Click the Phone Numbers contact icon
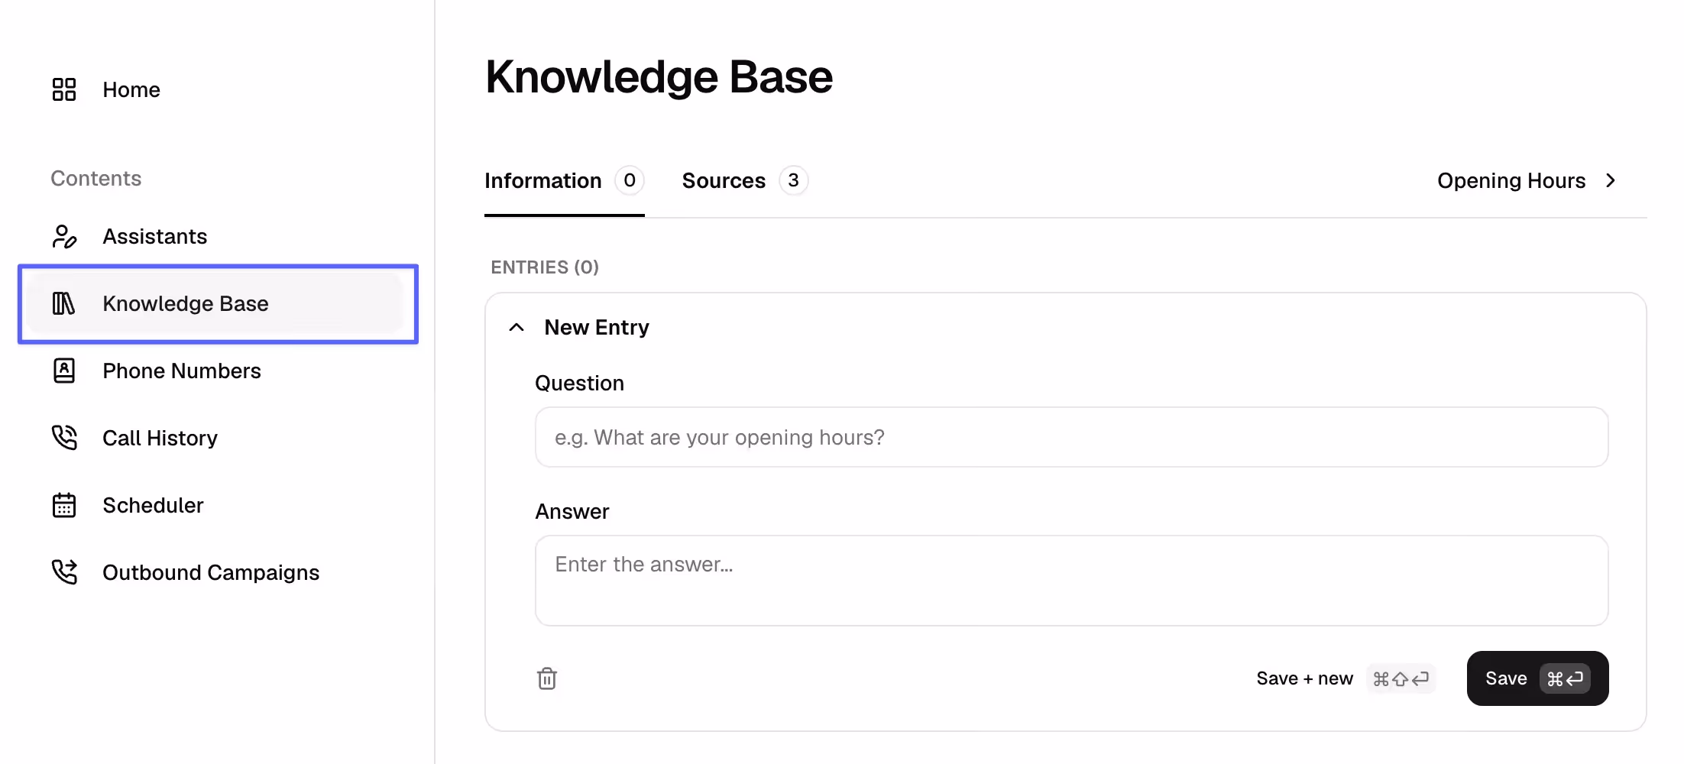Viewport: 1684px width, 764px height. coord(64,371)
